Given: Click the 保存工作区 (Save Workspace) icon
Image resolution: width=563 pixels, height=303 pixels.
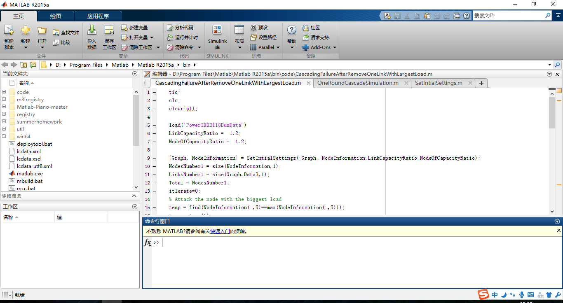Looking at the screenshot, I should (x=109, y=36).
